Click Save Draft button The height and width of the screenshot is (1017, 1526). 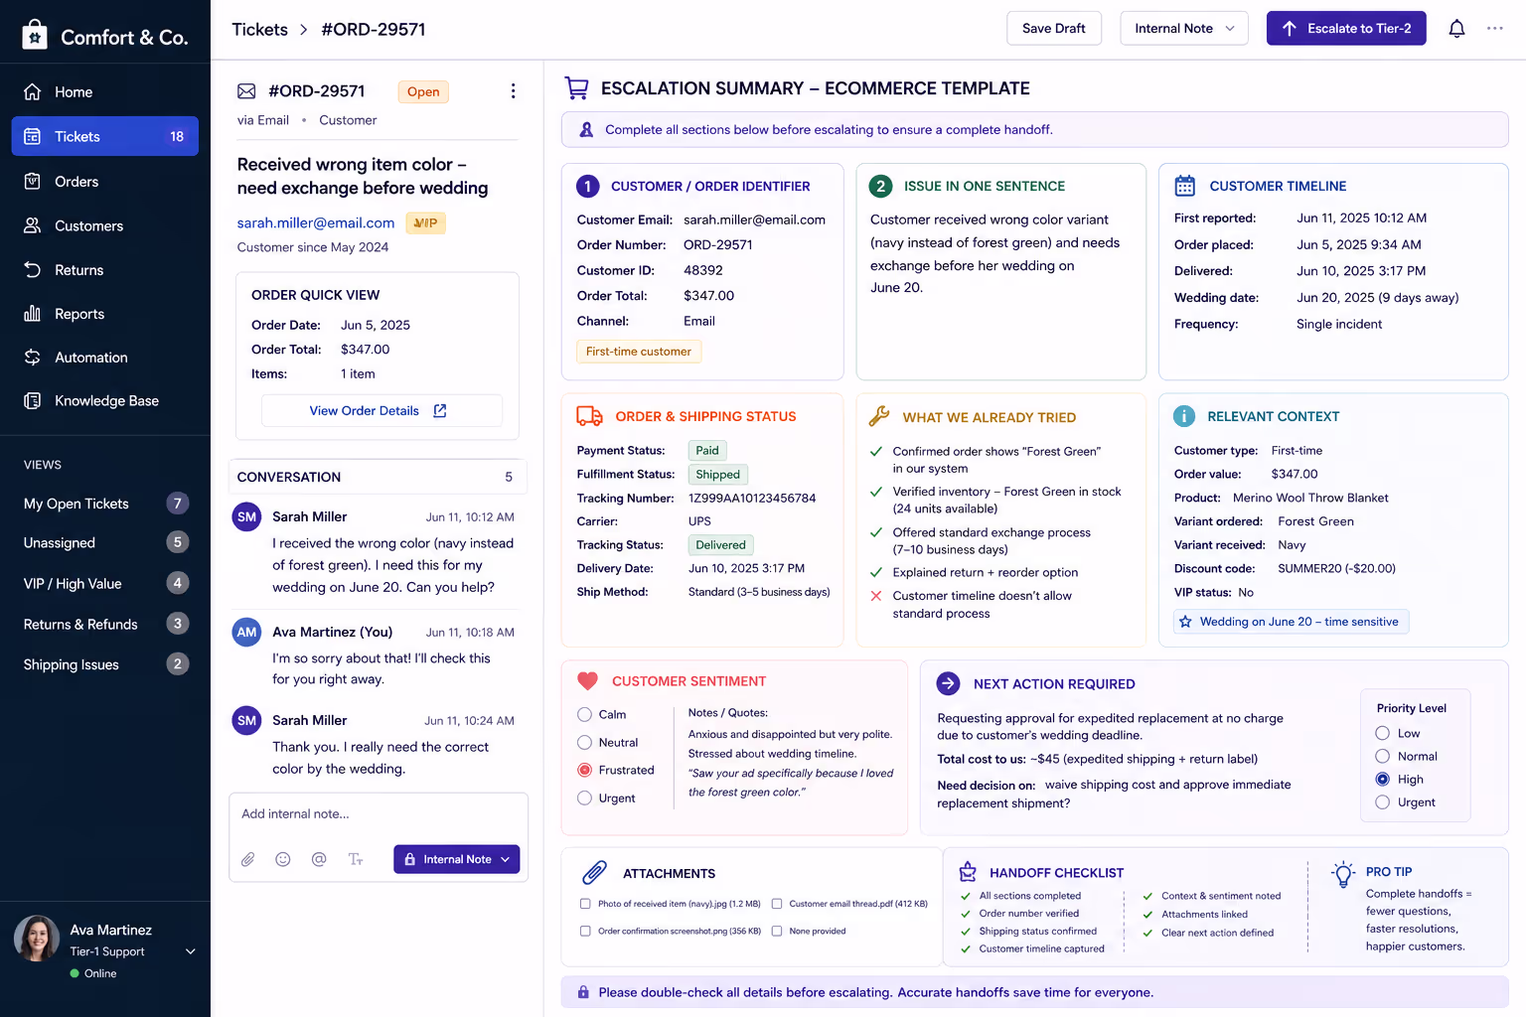[1054, 29]
